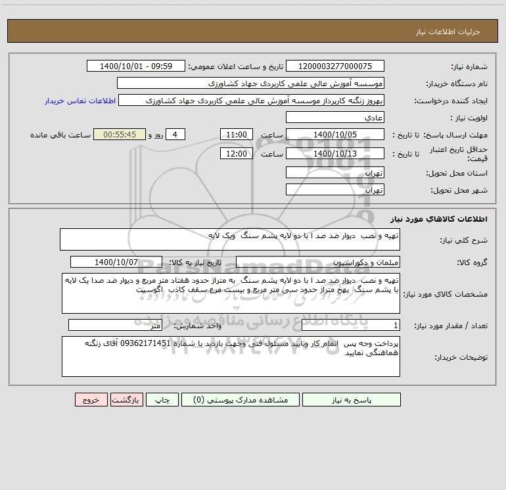This screenshot has height=490, width=506.
Task: Click the تعداد / مقدار مورد نیاز label
Action: 451,326
